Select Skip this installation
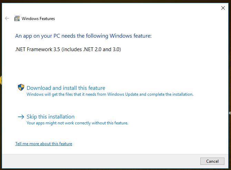231x170 pixels. click(x=51, y=117)
